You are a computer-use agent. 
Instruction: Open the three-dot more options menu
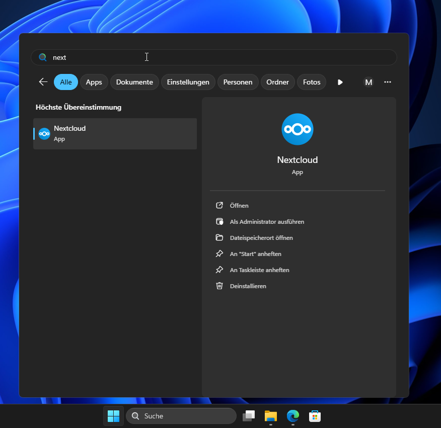(387, 82)
